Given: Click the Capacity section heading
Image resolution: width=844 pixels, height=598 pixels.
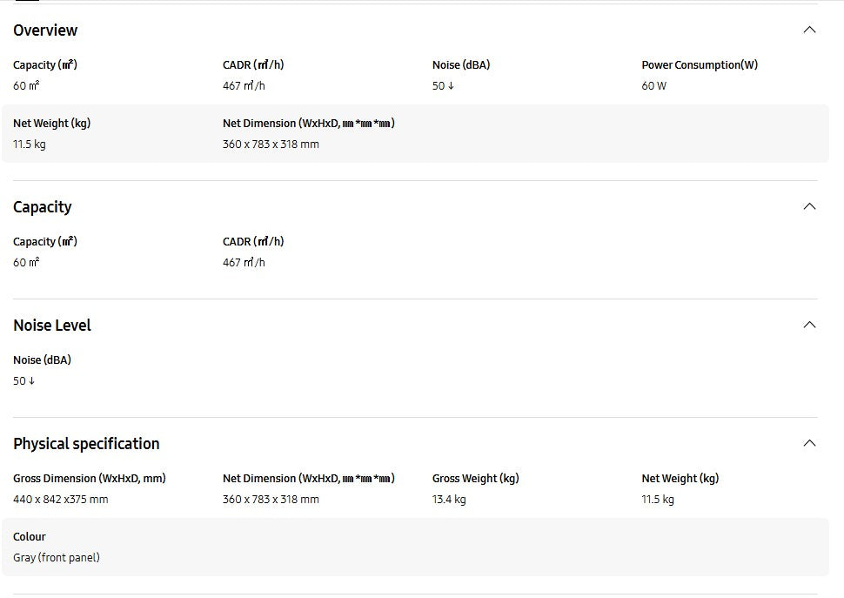Looking at the screenshot, I should tap(43, 207).
